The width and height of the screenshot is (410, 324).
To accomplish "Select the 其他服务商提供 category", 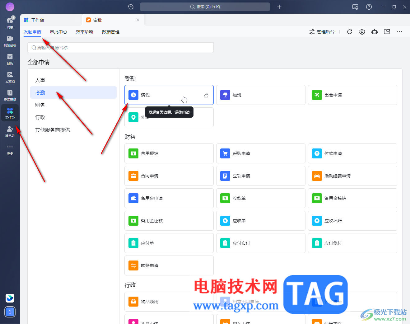I will click(x=73, y=130).
